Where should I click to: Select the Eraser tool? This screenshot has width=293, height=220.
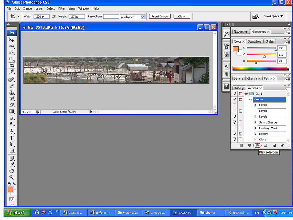12,105
